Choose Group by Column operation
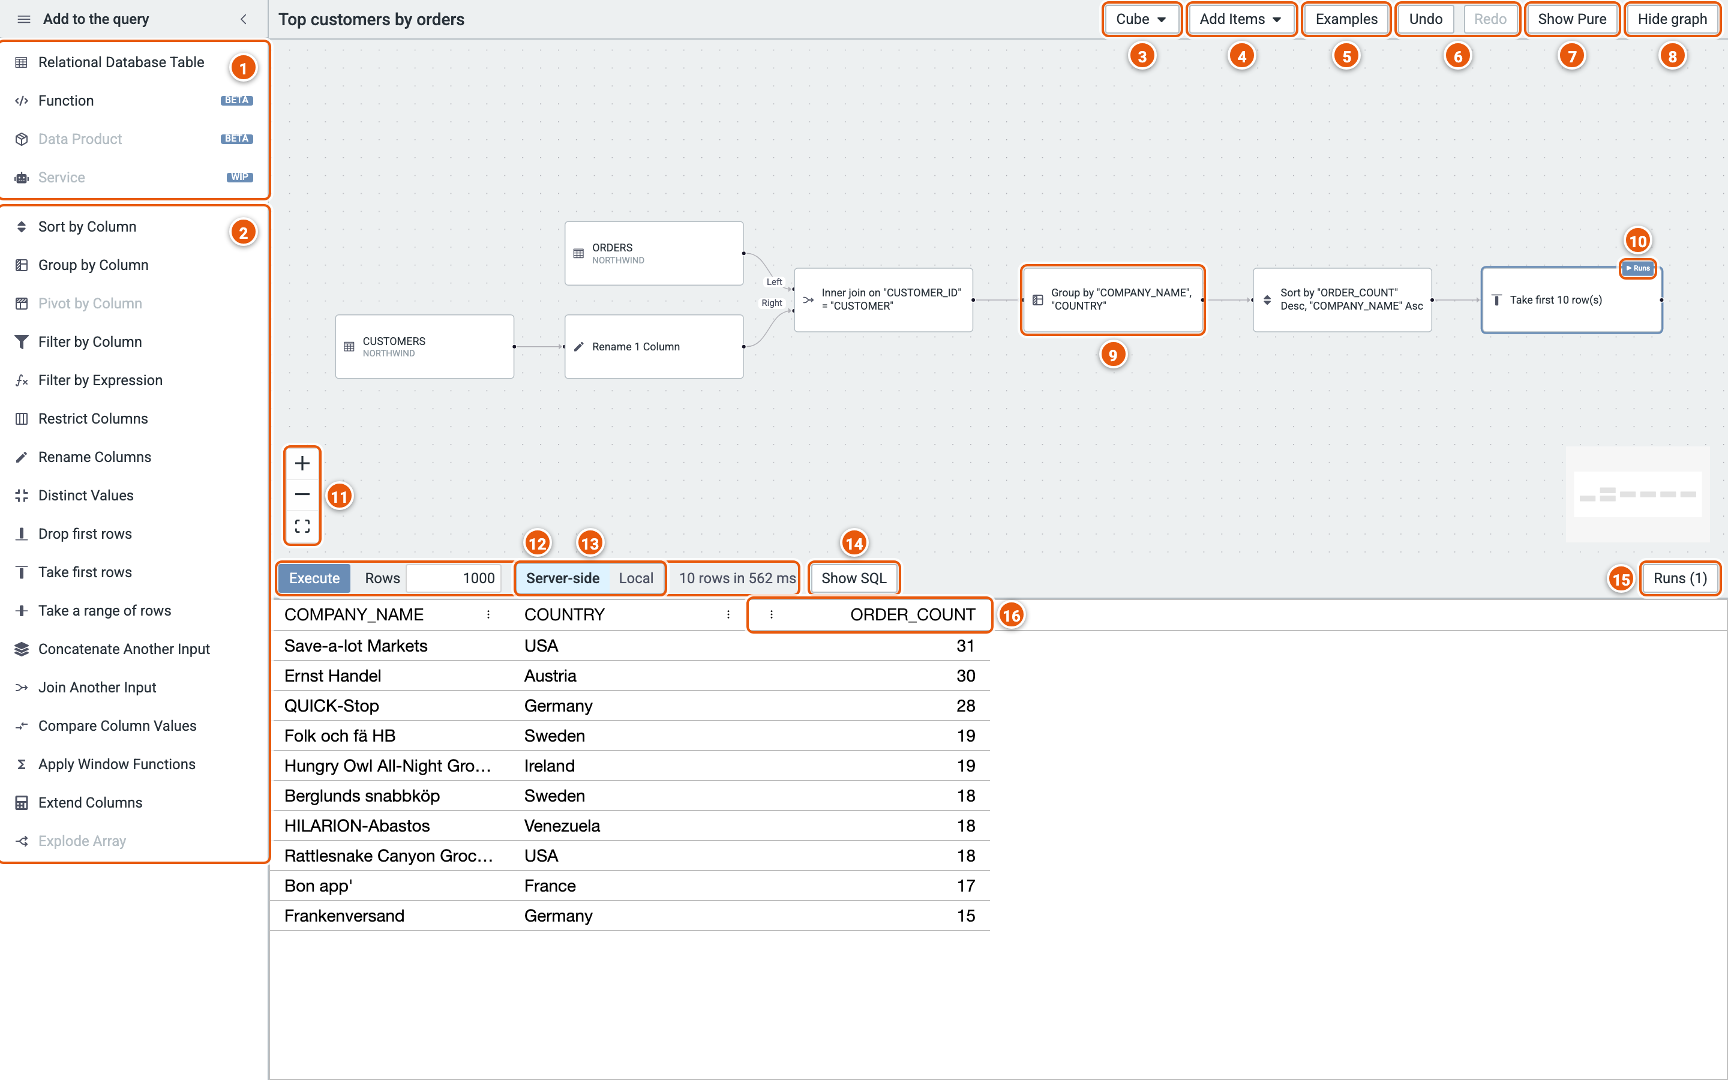 click(x=134, y=265)
